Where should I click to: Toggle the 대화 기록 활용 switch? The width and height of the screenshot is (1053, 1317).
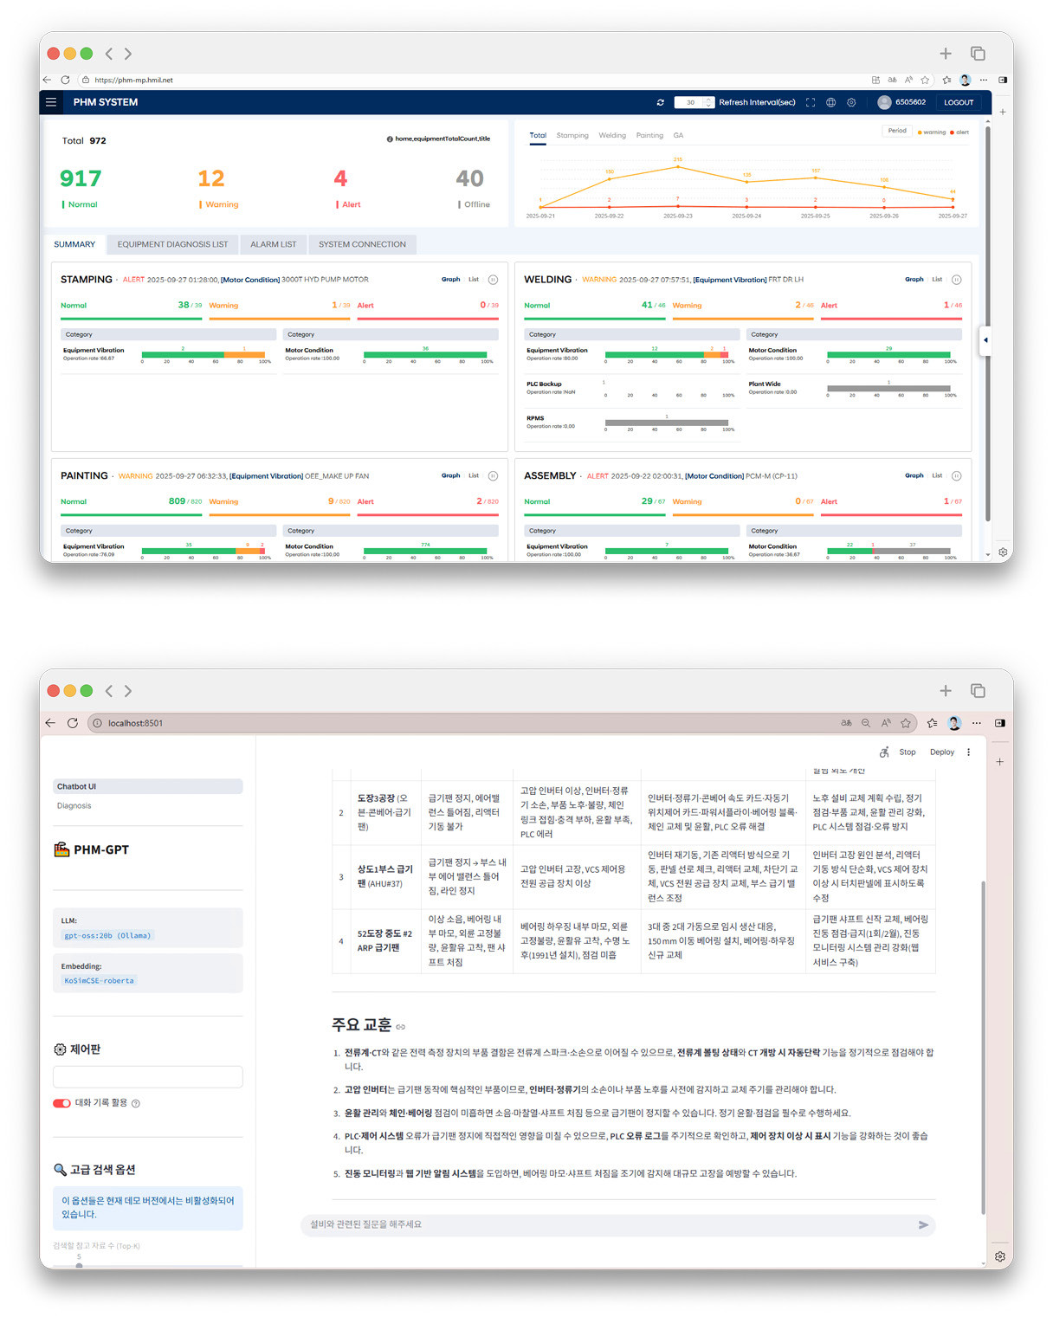tap(61, 1103)
